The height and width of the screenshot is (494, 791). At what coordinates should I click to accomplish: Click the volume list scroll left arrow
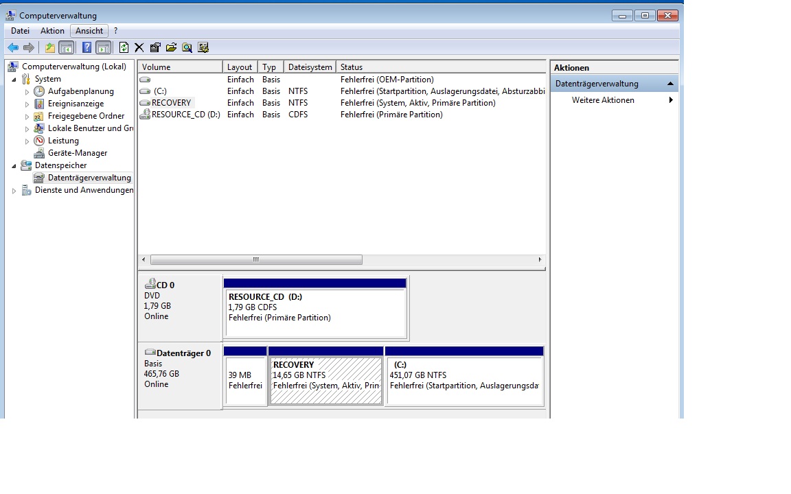tap(144, 259)
